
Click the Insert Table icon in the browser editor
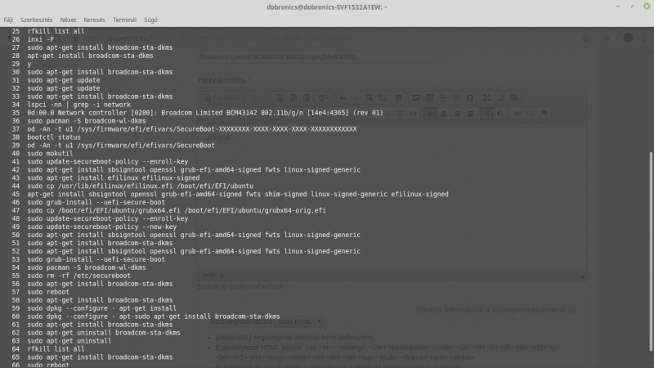tap(429, 97)
